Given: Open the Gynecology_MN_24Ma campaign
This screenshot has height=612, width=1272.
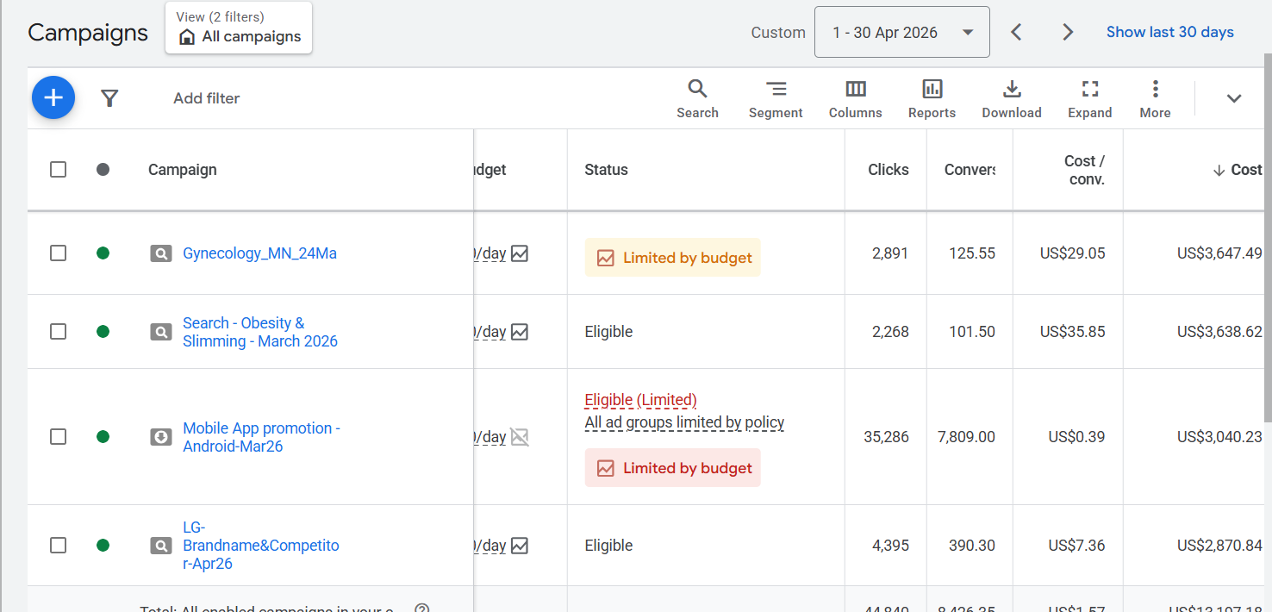Looking at the screenshot, I should tap(259, 253).
